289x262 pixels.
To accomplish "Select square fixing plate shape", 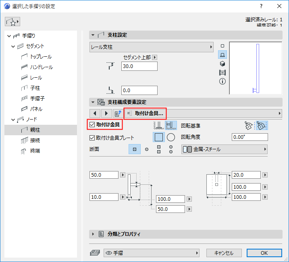I will [x=159, y=137].
